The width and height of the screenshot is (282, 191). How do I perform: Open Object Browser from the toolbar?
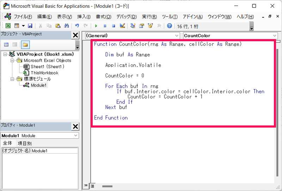point(150,26)
